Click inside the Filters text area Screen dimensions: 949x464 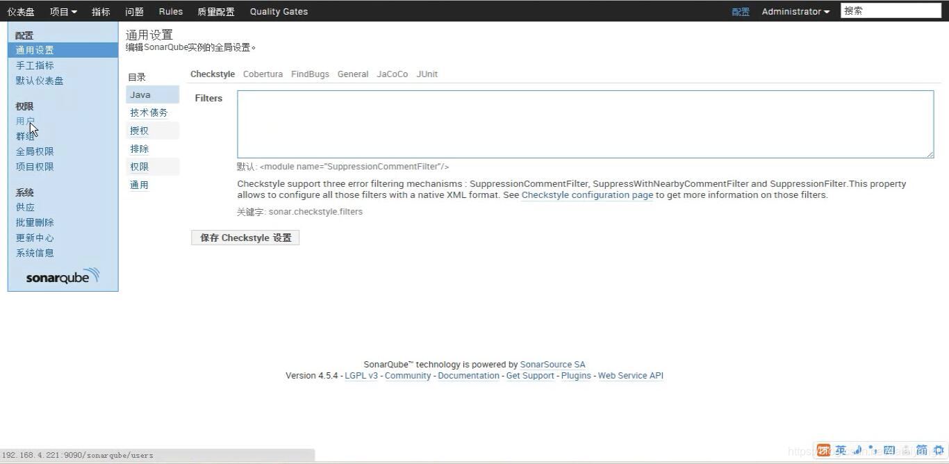point(586,124)
